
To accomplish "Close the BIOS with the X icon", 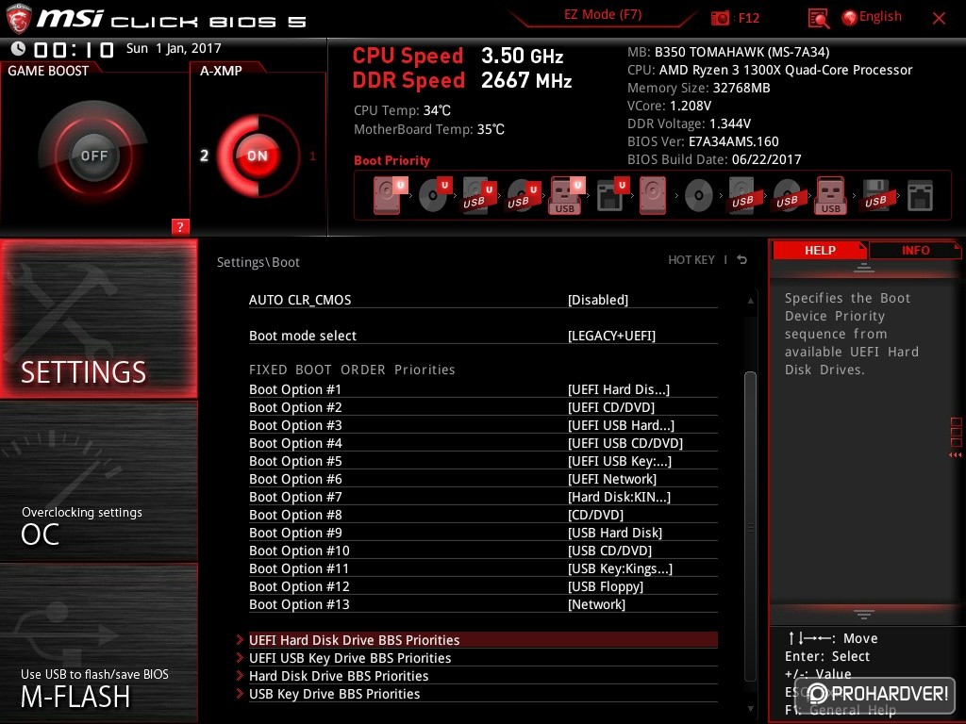I will pos(939,19).
